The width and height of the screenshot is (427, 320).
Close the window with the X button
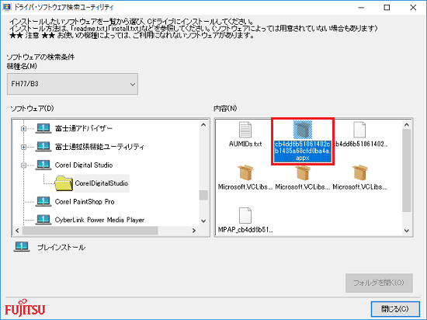pos(413,8)
